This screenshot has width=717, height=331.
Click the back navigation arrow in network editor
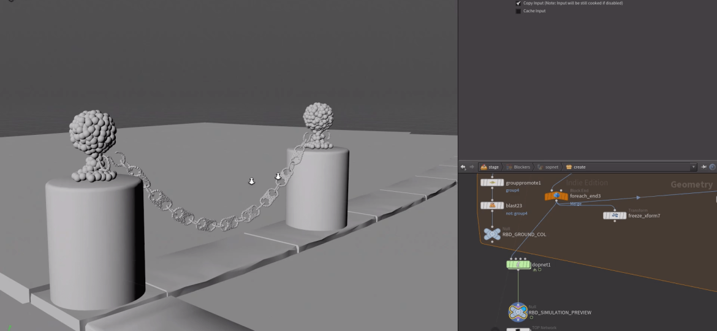pos(463,167)
